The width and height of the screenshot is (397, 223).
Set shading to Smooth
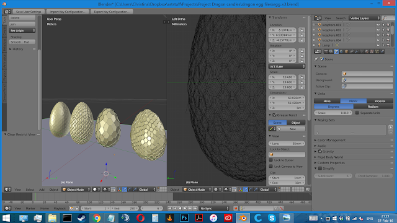pyautogui.click(x=16, y=42)
